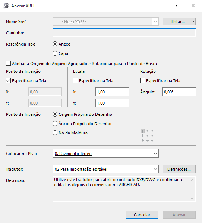202x223 pixels.
Task: Click the Ângulo rotation field
Action: (x=179, y=92)
